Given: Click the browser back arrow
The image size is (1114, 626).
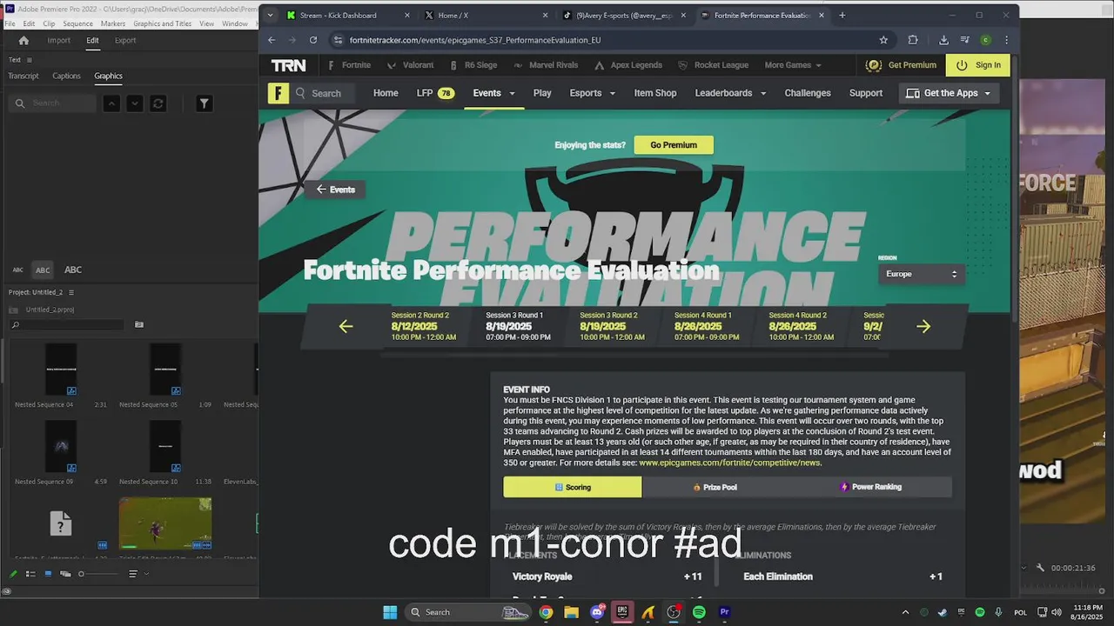Looking at the screenshot, I should point(272,40).
